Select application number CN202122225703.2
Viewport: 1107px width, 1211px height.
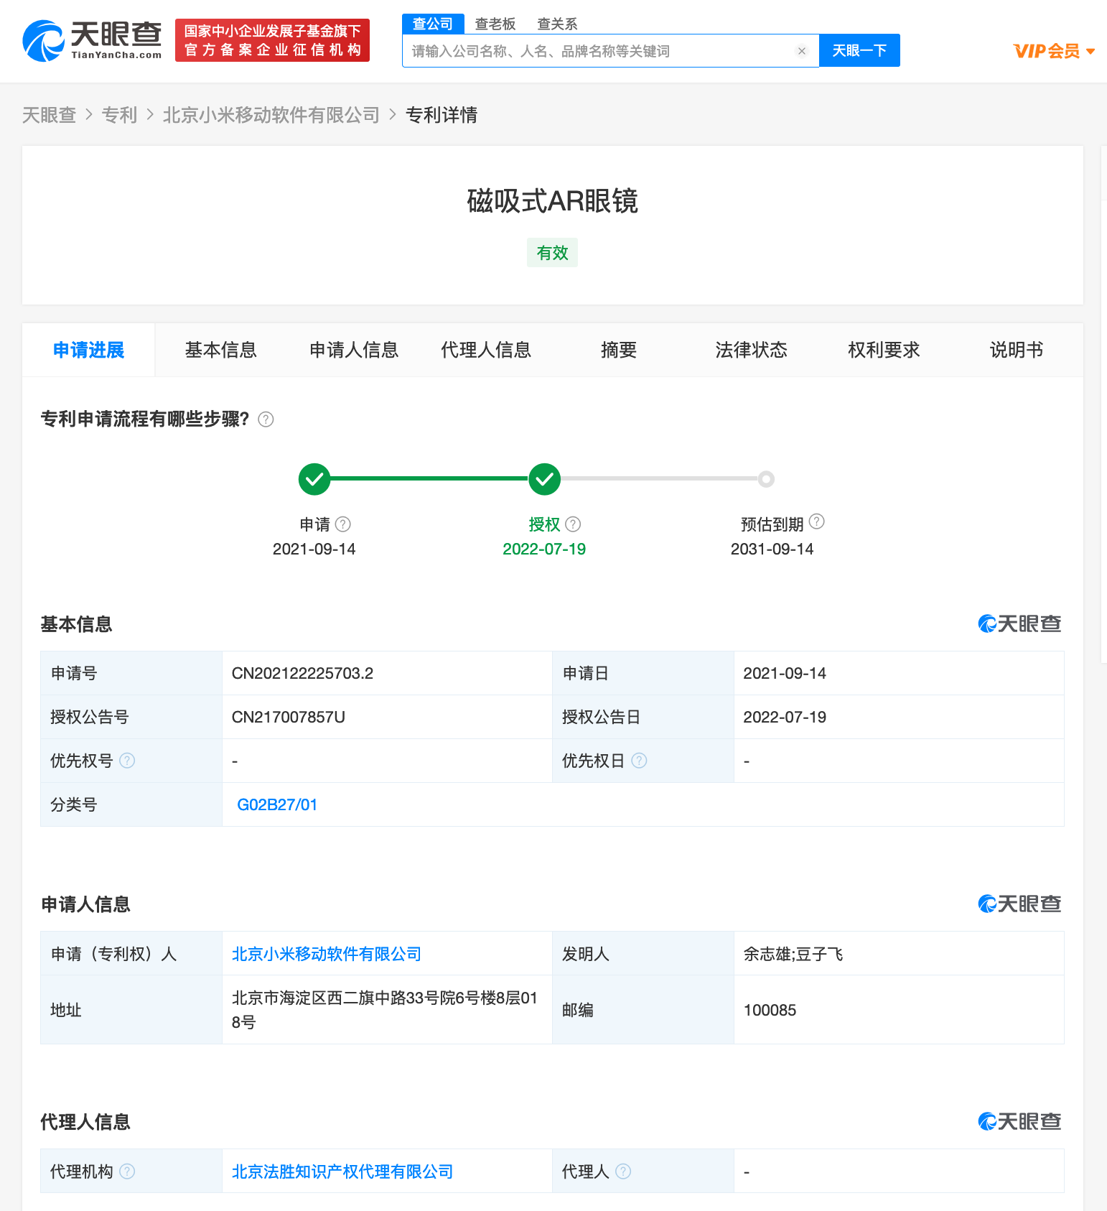coord(302,673)
